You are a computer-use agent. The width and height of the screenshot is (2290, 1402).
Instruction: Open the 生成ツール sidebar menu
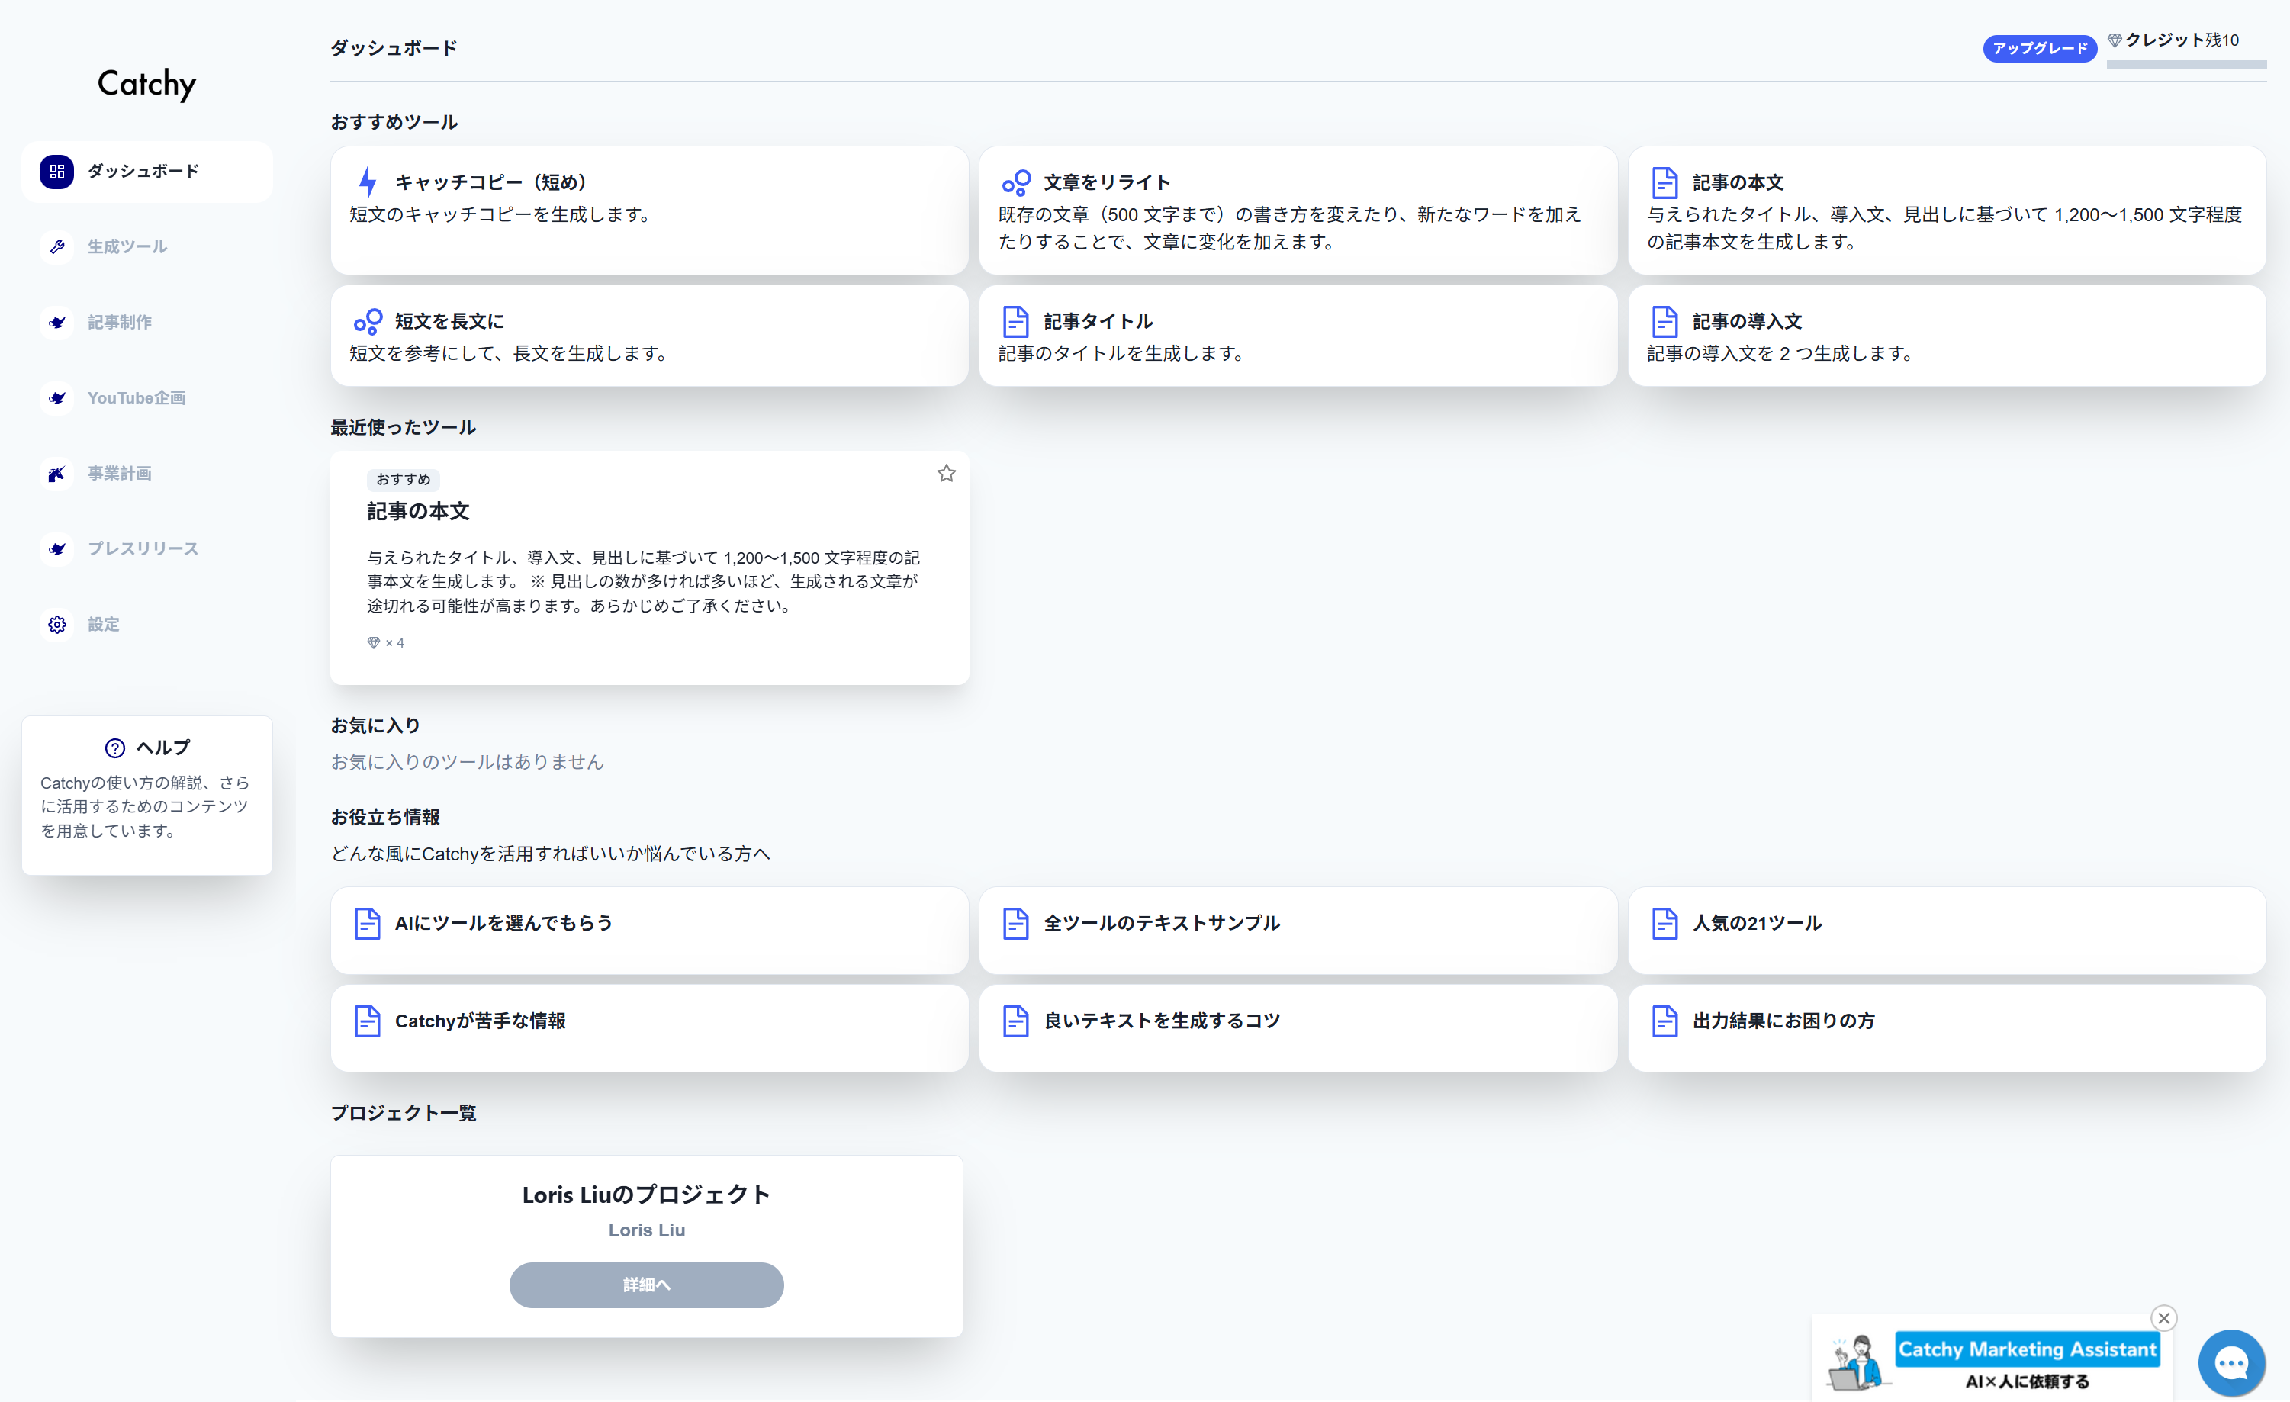146,247
